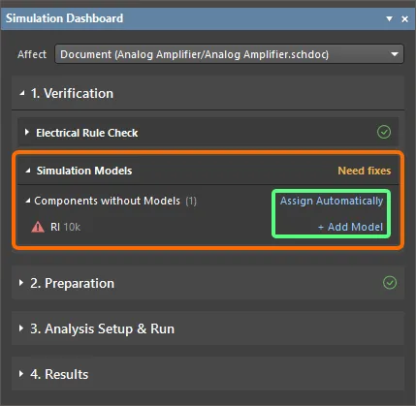The image size is (416, 406).
Task: Click the Assign Automatically link
Action: [332, 201]
